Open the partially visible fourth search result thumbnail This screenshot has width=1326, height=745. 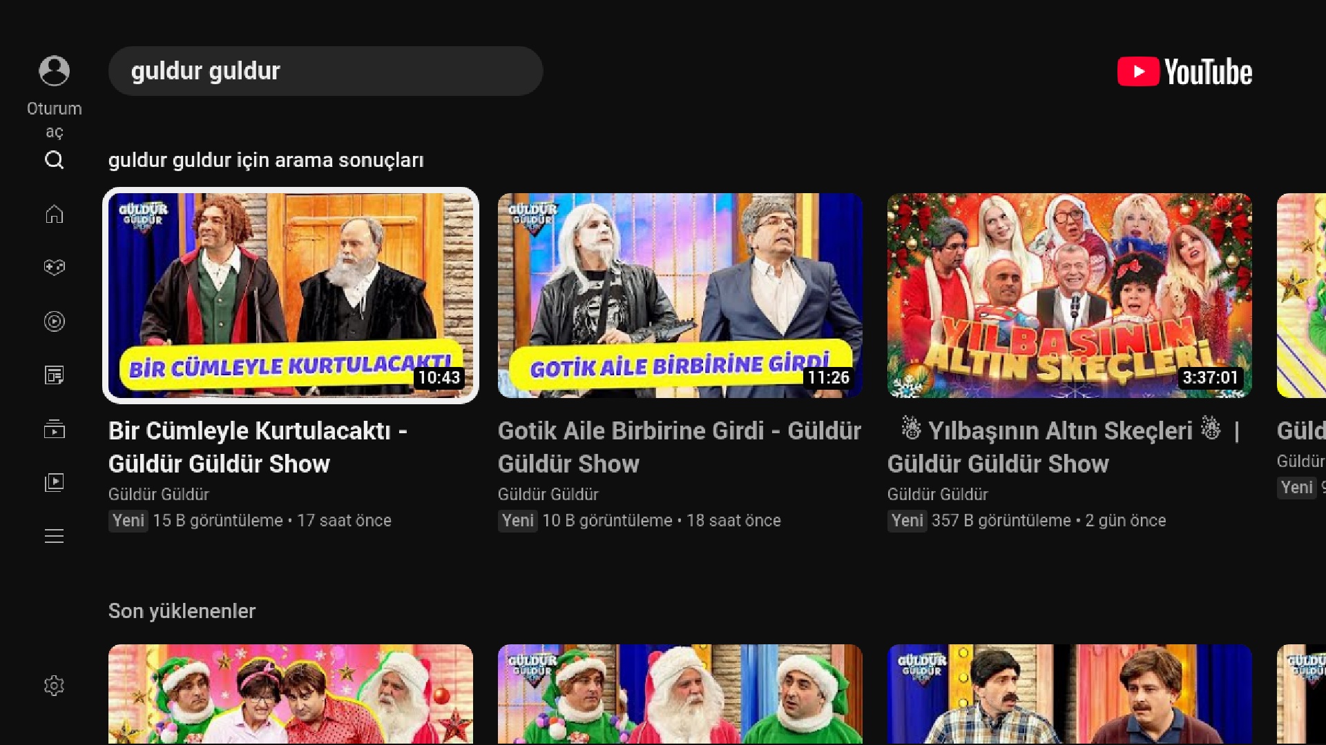pos(1301,295)
